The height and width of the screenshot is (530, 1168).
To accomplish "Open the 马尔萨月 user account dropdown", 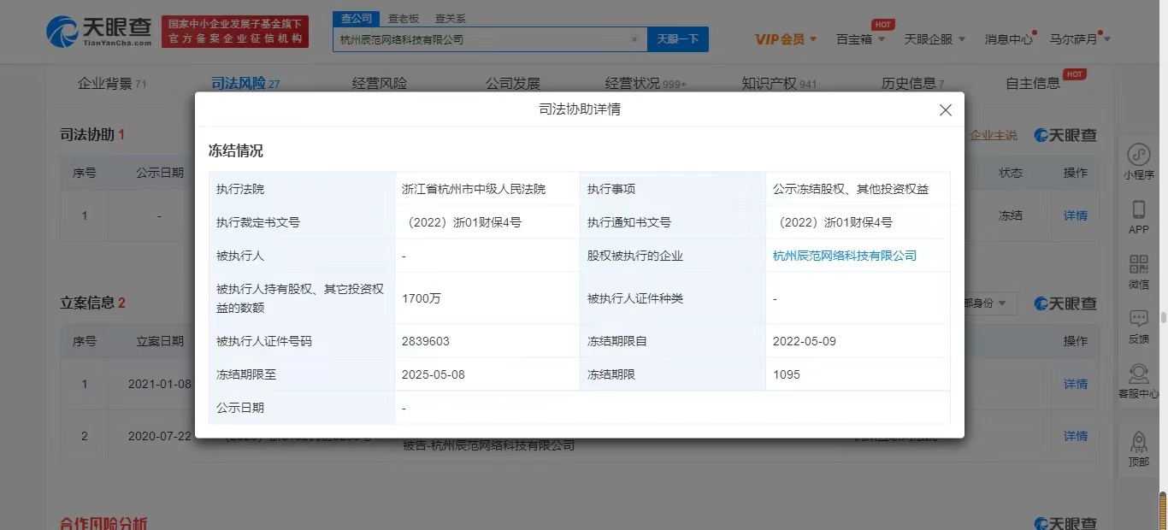I will [1080, 39].
